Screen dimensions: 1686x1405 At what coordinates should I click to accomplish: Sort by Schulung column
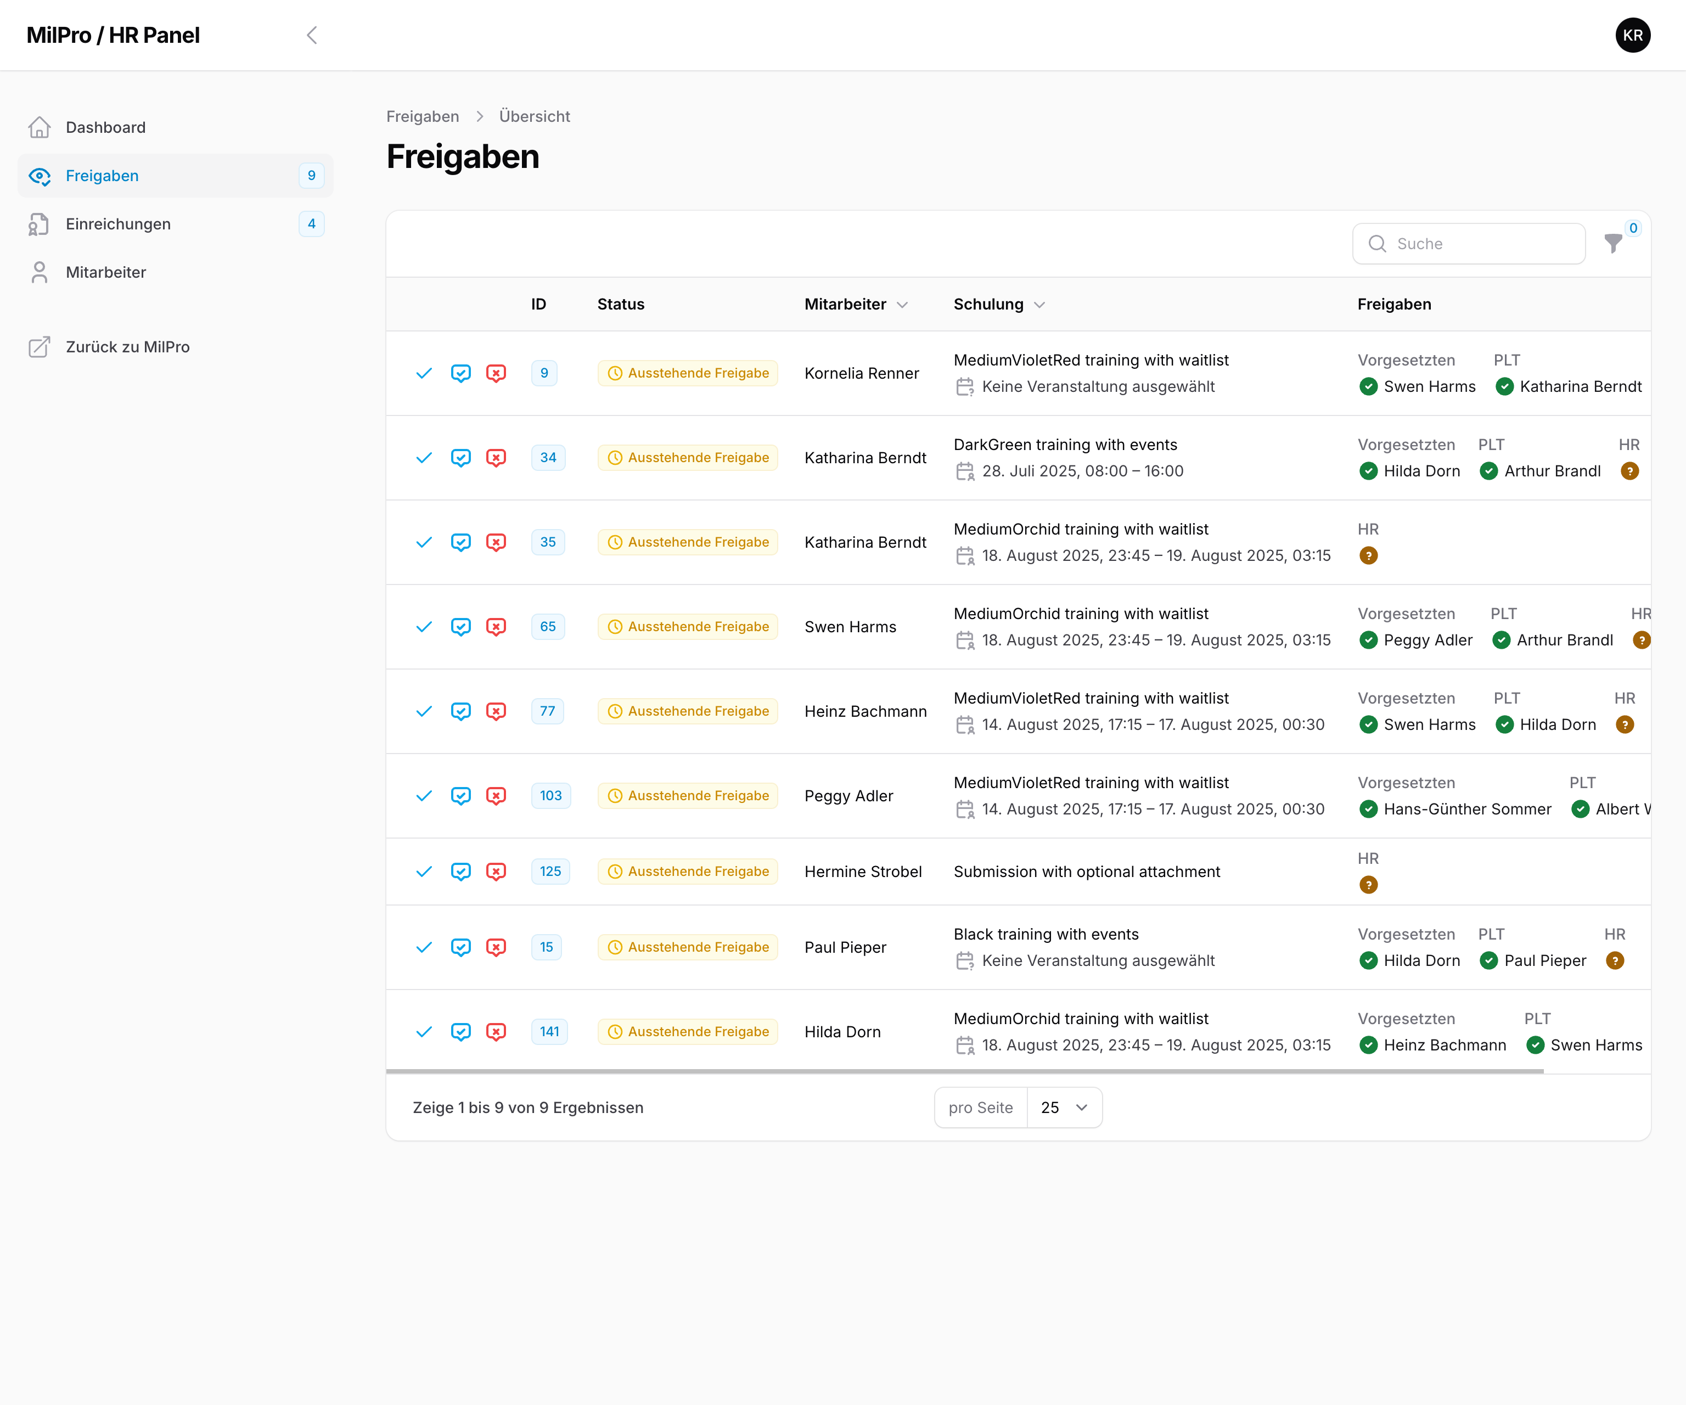click(x=999, y=304)
